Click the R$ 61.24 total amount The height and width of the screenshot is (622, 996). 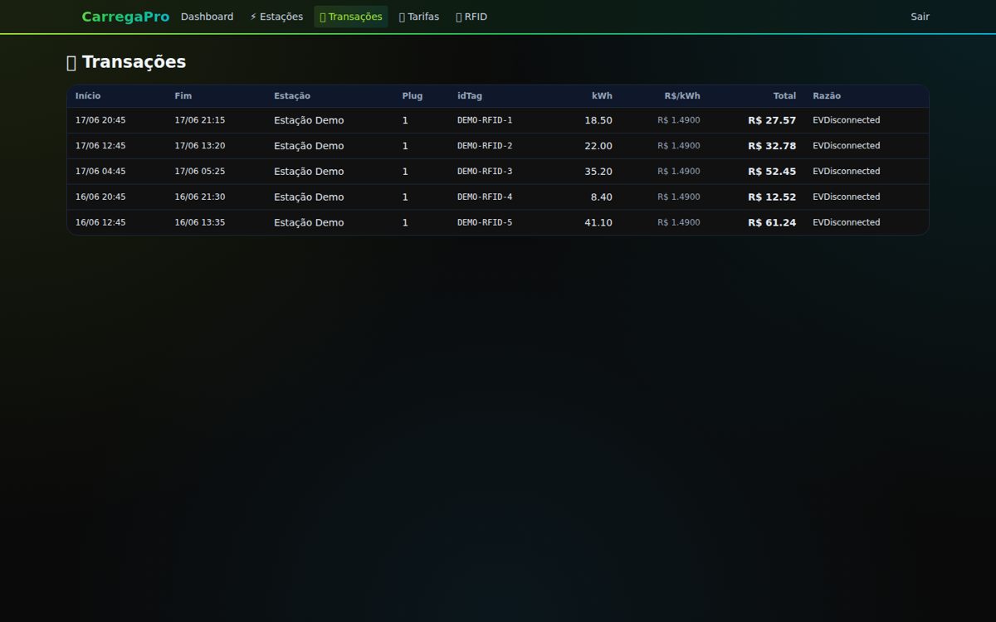[x=772, y=223]
